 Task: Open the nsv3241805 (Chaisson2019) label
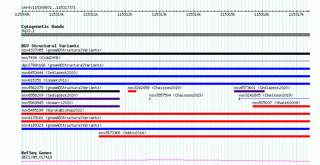(266, 95)
